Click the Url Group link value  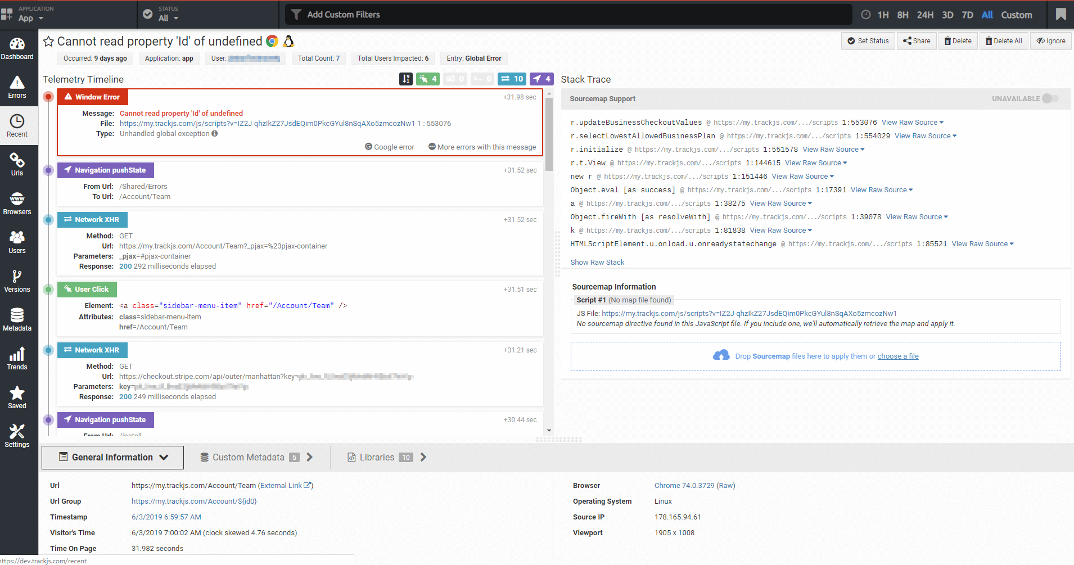pyautogui.click(x=194, y=501)
